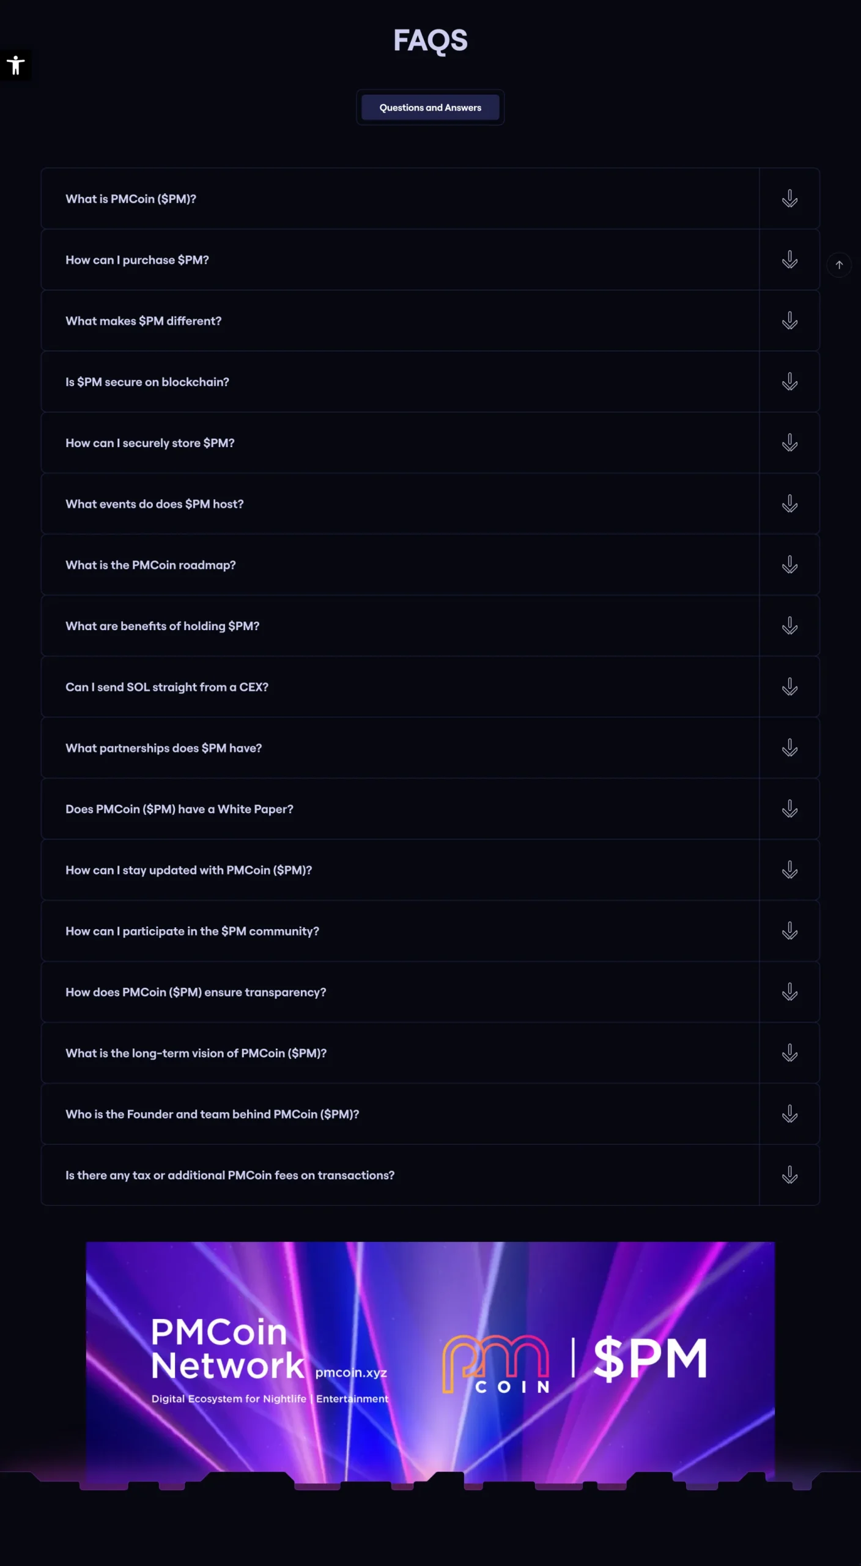Click the arrow icon for 'What are benefits of holding $PM?'

coord(789,626)
